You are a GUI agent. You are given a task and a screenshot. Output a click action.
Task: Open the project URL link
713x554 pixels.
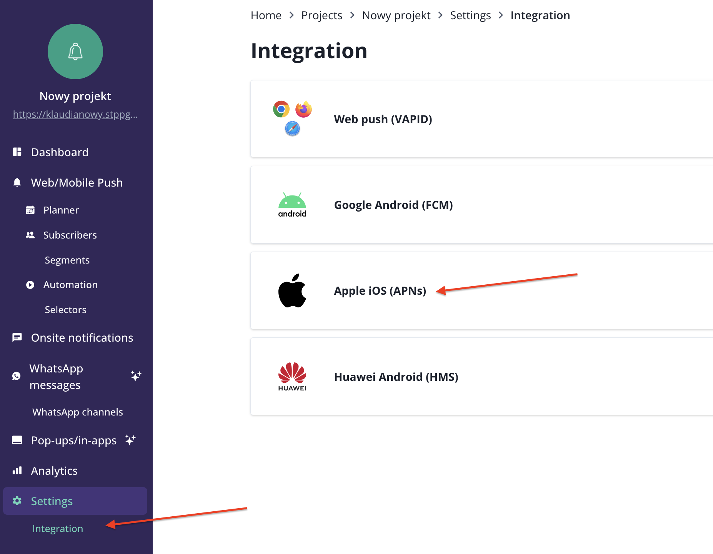pos(75,114)
